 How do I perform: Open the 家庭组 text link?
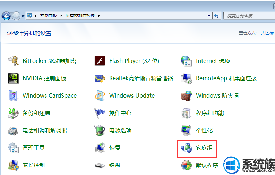[204, 148]
